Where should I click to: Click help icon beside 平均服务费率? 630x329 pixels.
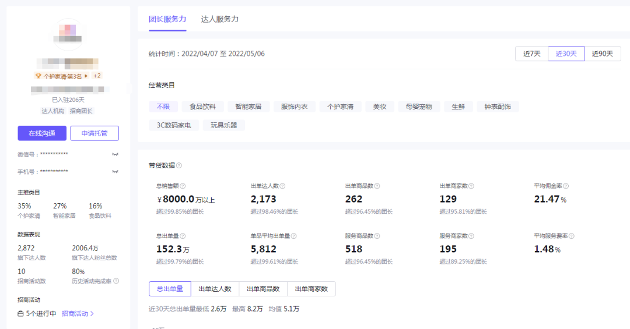point(571,236)
